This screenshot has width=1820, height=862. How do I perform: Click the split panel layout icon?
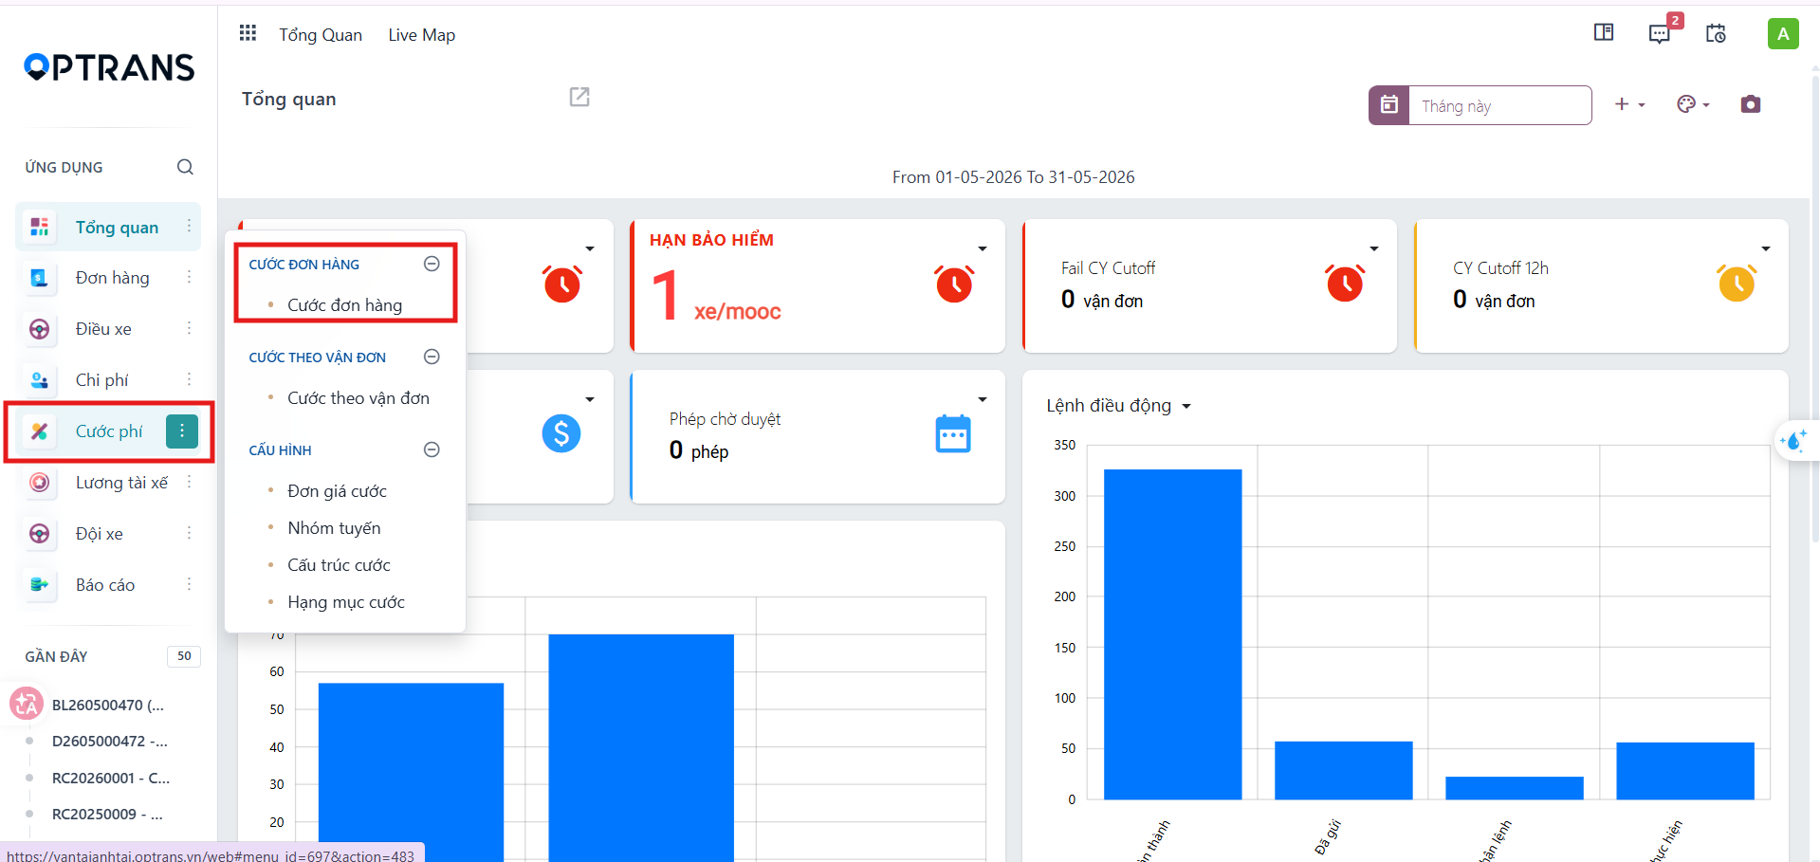[x=1604, y=32]
